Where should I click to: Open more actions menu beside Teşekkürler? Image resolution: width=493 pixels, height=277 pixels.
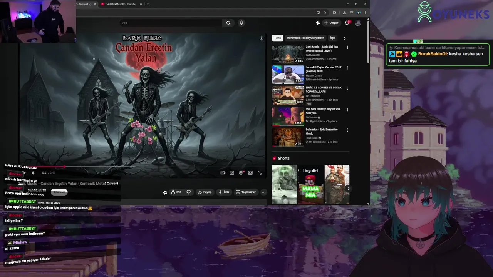[264, 192]
